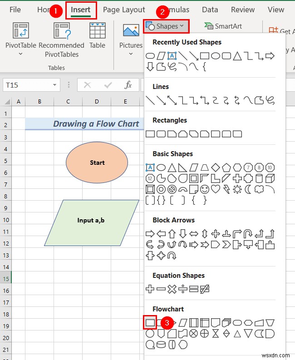Pick the Lightning Bolt shape

coord(226,189)
